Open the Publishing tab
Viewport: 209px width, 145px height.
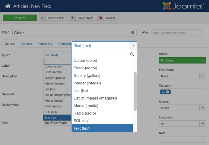45,44
